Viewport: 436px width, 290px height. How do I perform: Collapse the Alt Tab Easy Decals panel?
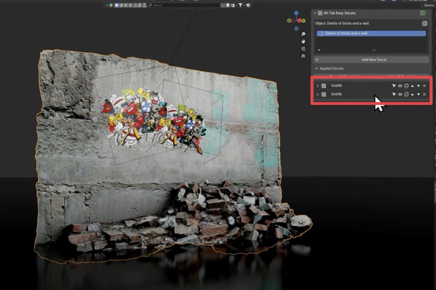315,13
